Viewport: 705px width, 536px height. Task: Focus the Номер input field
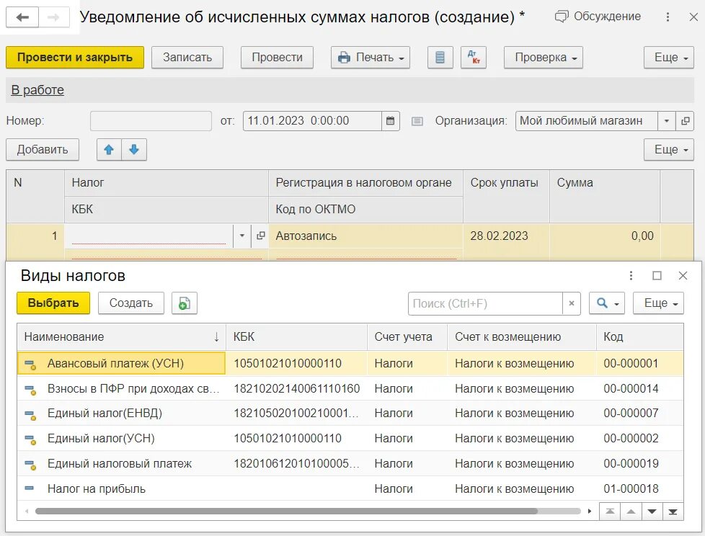tap(151, 121)
